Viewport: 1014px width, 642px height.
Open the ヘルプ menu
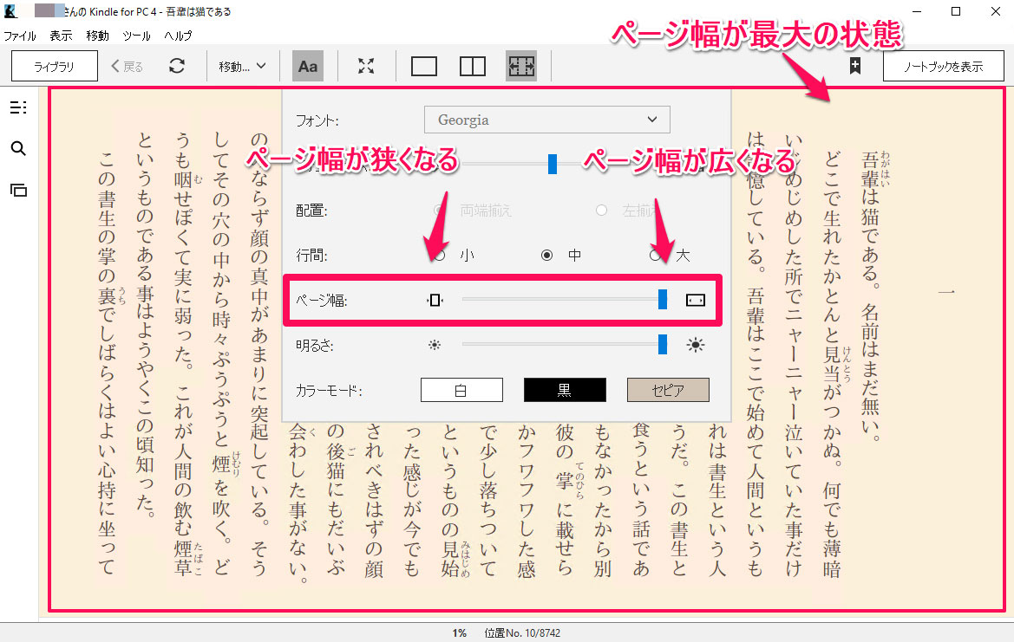click(178, 36)
